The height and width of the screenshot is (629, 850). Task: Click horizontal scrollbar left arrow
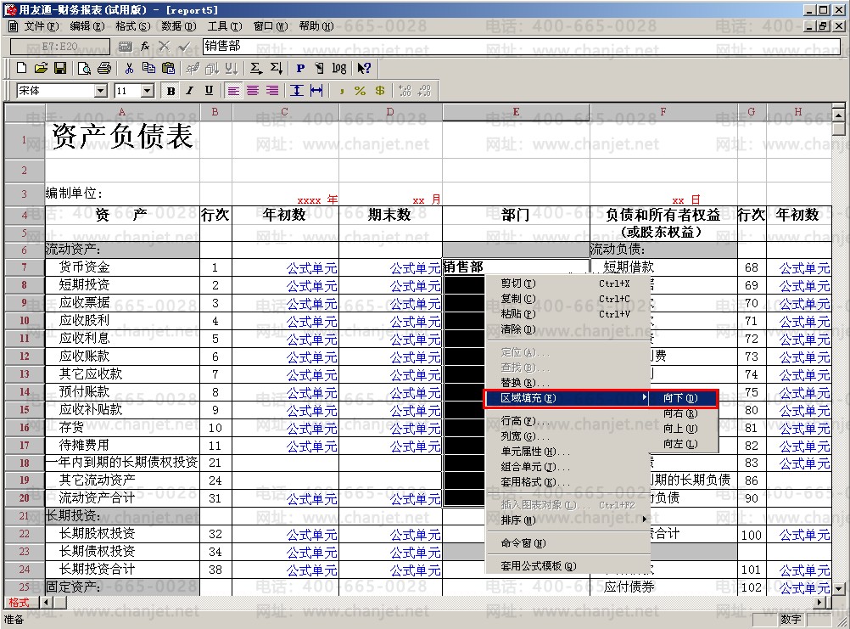click(46, 602)
